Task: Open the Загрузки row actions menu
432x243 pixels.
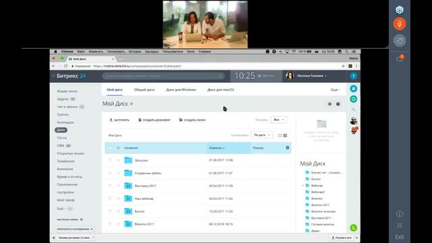Action: [x=118, y=160]
